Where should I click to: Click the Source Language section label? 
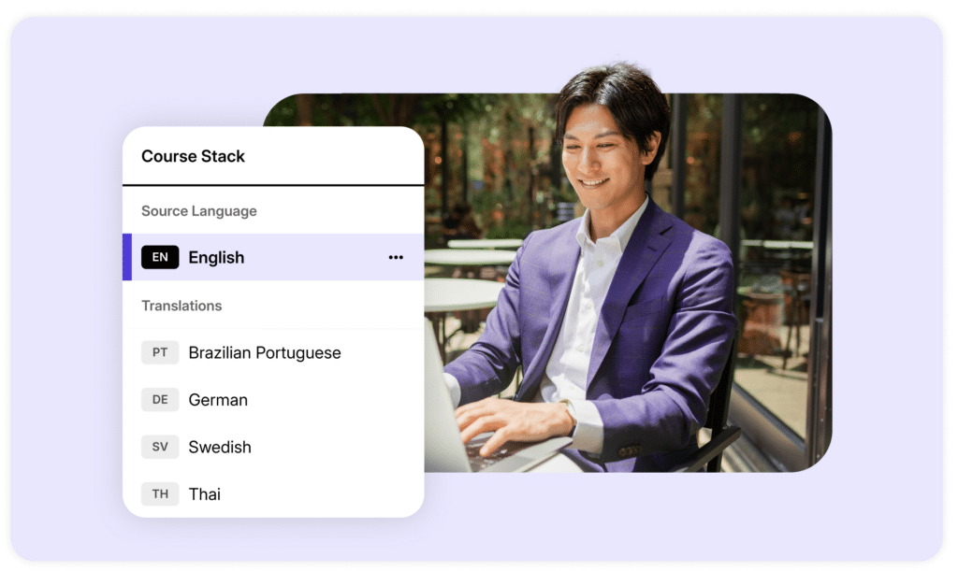click(198, 211)
